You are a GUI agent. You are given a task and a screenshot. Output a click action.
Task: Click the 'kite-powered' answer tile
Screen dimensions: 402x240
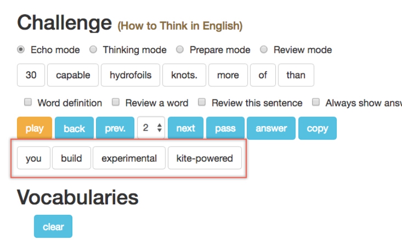(x=205, y=159)
